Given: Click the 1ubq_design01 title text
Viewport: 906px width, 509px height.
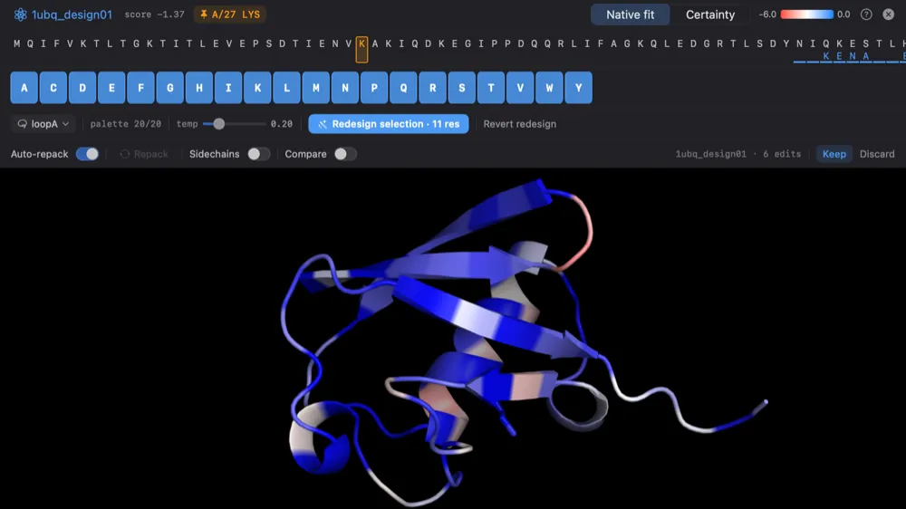Looking at the screenshot, I should pyautogui.click(x=72, y=14).
